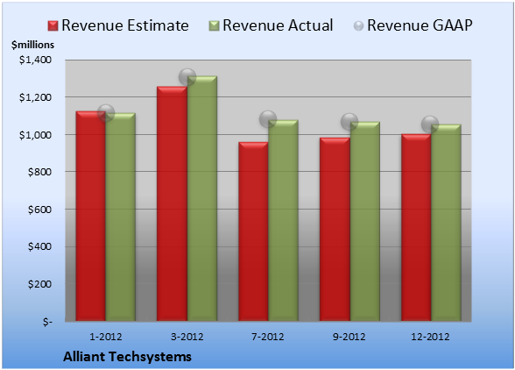This screenshot has width=515, height=370.
Task: Click the "9-2012" x-axis label
Action: [349, 337]
